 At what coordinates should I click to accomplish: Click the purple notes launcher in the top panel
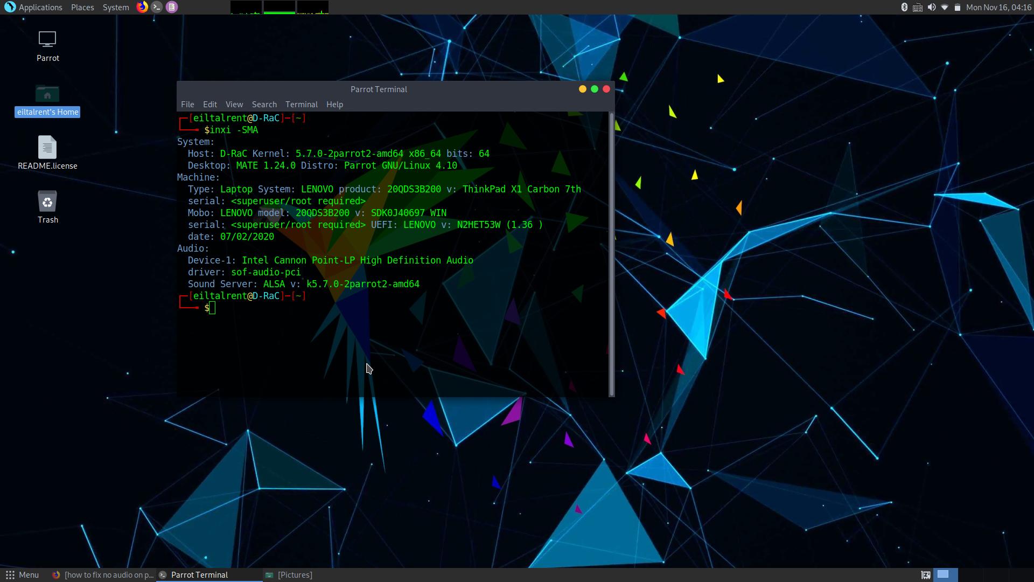172,7
